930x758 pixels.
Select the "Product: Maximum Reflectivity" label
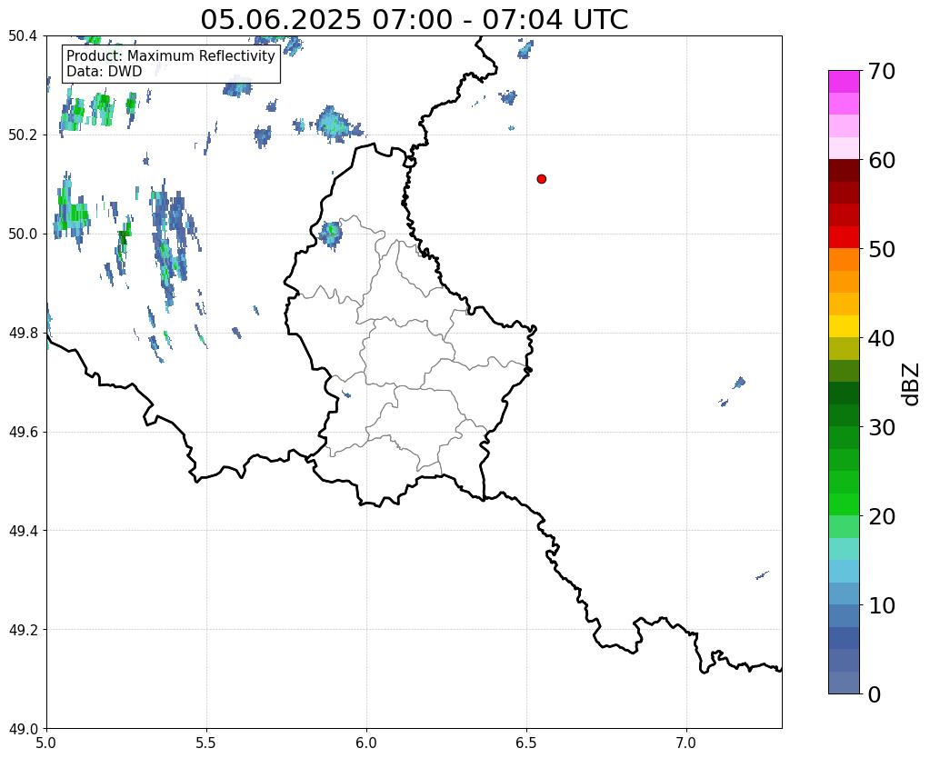(171, 55)
